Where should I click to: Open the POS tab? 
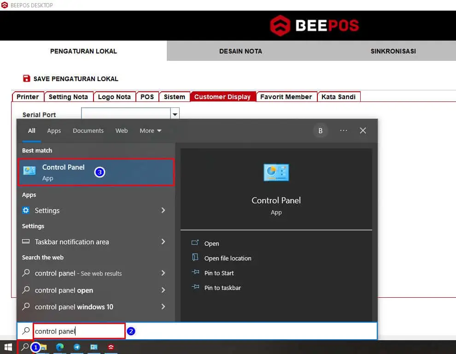pos(147,97)
